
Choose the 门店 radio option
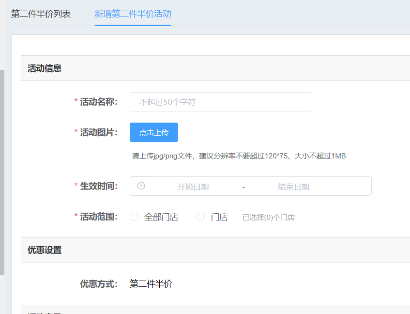pyautogui.click(x=200, y=217)
